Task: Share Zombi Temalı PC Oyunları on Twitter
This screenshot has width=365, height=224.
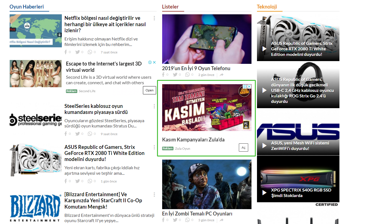Action: point(175,220)
